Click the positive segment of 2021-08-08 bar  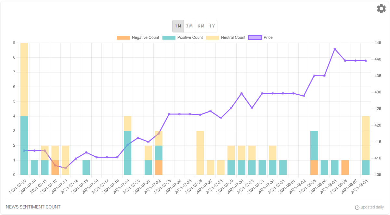coord(366,167)
